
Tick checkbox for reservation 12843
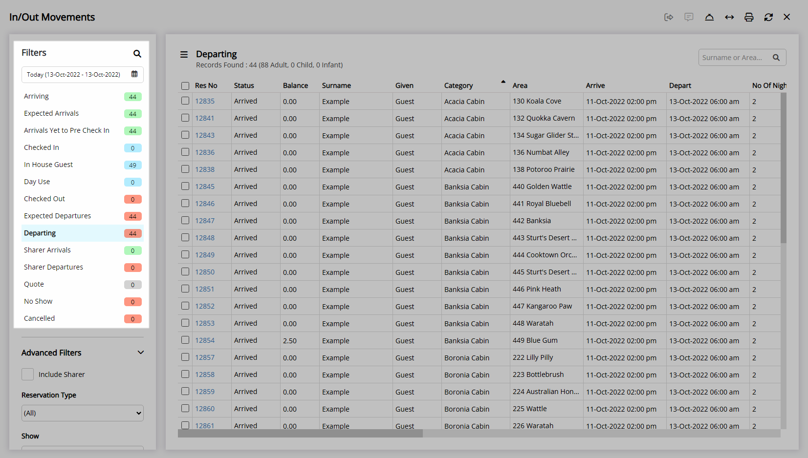pos(185,135)
